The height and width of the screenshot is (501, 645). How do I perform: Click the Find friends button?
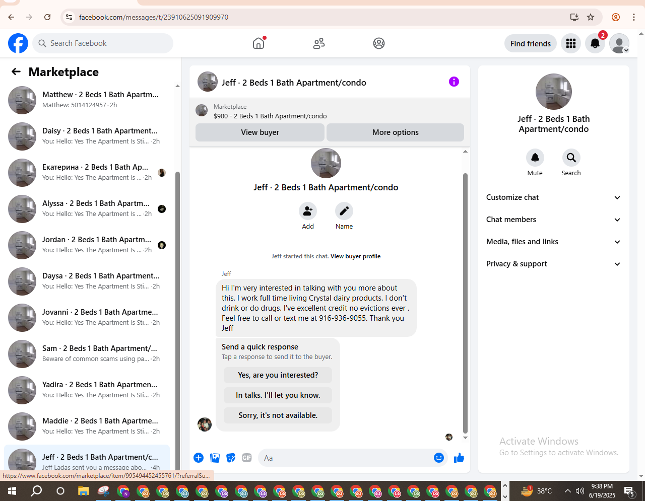click(531, 44)
